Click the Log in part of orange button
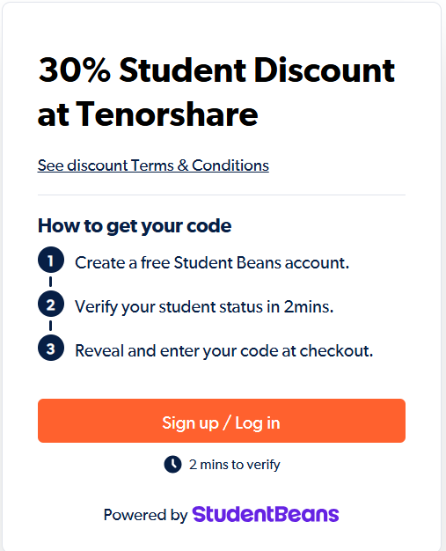This screenshot has width=446, height=551. [258, 423]
